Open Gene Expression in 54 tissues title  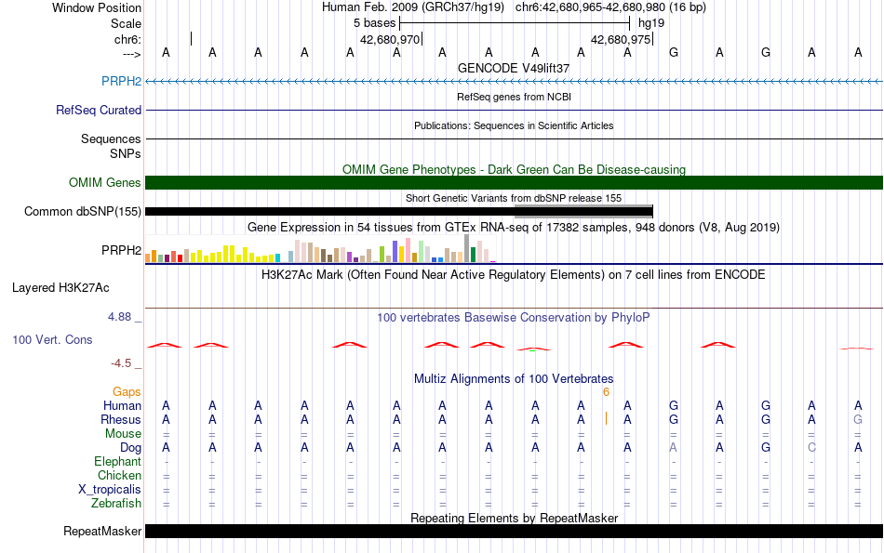pos(514,228)
